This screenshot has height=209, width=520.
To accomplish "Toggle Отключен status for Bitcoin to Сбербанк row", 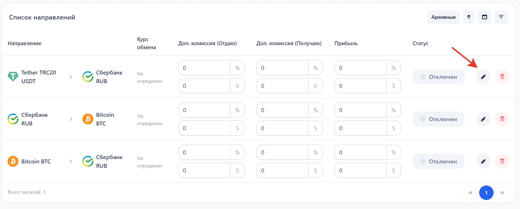I will (438, 161).
